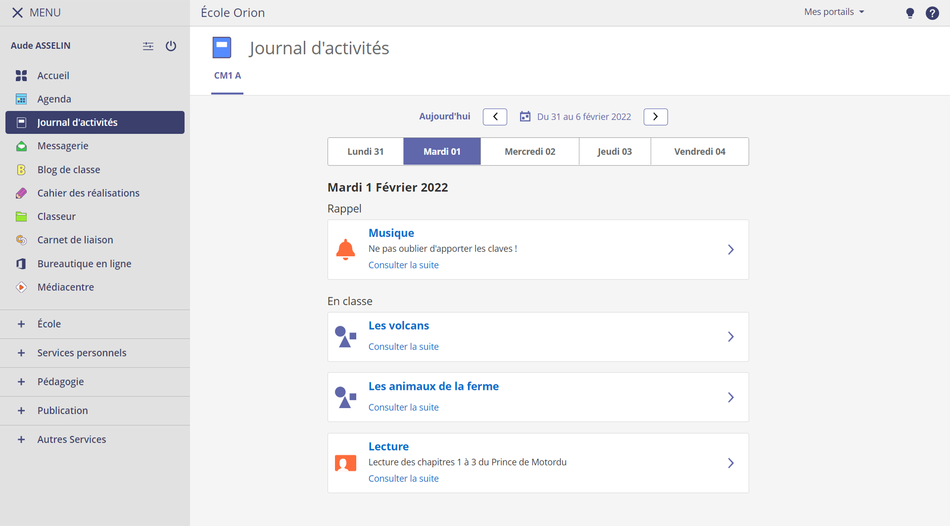Go to the next week

pos(655,117)
